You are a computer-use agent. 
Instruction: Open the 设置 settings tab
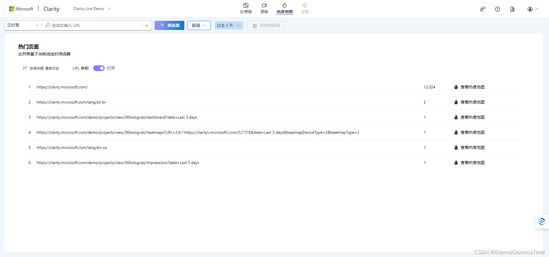(x=305, y=8)
